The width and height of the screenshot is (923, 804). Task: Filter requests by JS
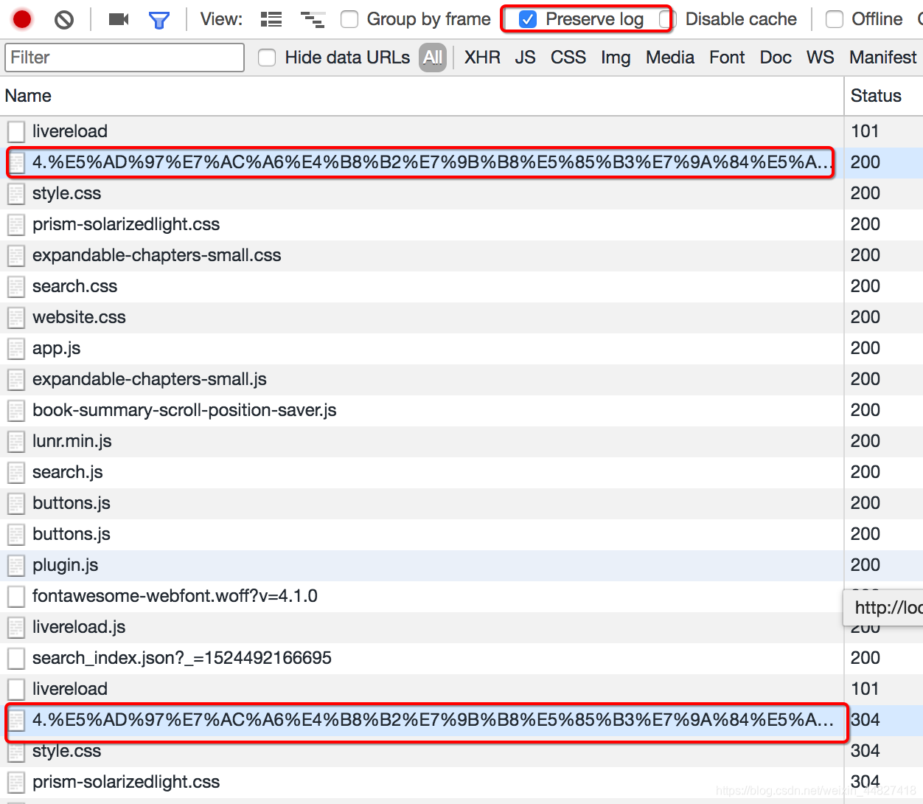point(525,58)
